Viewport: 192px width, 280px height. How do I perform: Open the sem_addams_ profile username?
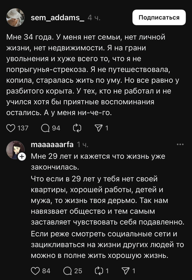58,18
